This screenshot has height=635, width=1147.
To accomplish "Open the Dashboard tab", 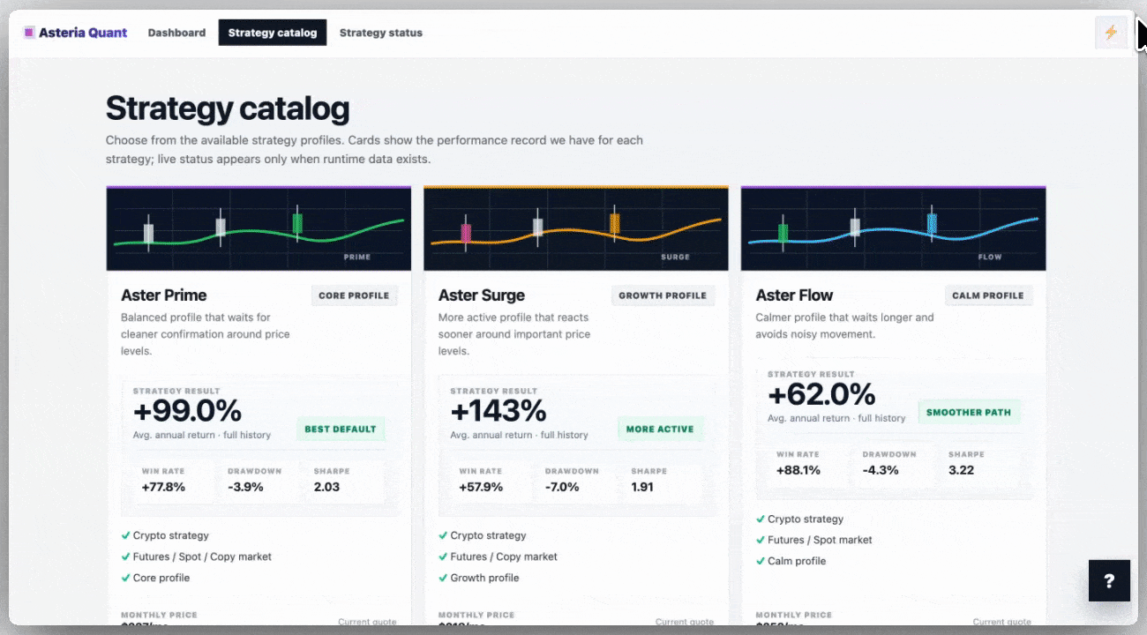I will (x=176, y=33).
